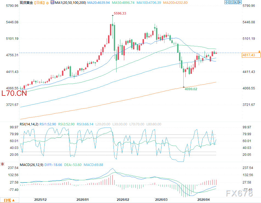Click the orange plus circle beside 日线
Viewport: 261px width, 203px height.
tap(47, 3)
